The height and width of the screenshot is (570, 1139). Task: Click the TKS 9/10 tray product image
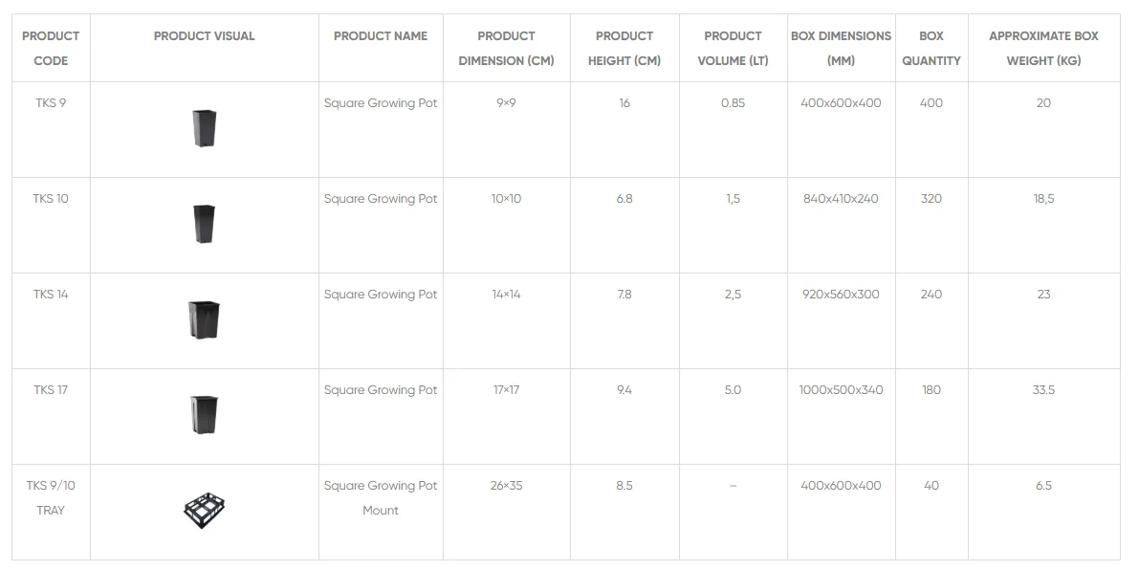coord(204,510)
